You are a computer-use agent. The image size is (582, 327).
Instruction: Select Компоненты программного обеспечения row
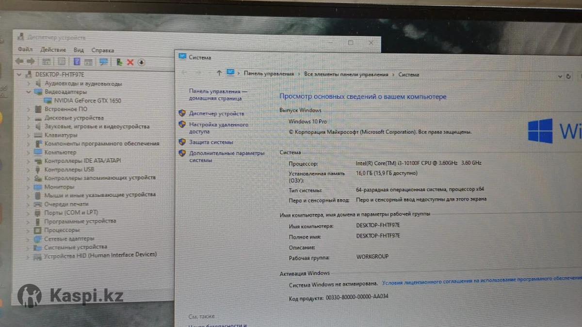102,143
